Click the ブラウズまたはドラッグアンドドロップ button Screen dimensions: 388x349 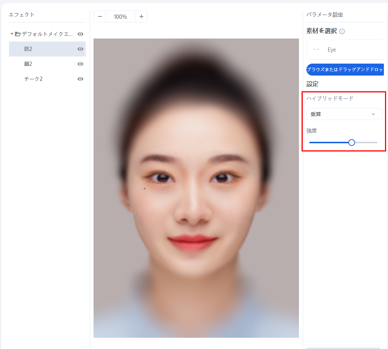pos(345,70)
